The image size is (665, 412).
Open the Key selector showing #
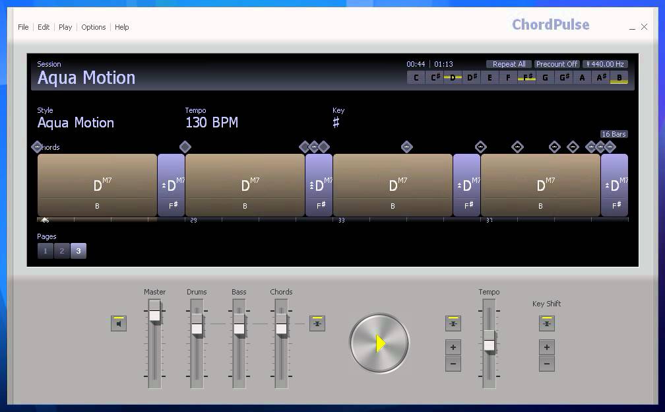pos(336,123)
